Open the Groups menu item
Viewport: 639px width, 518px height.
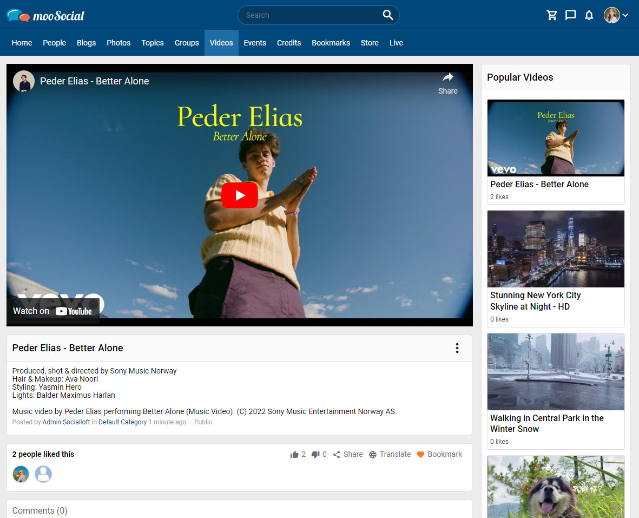[x=187, y=43]
